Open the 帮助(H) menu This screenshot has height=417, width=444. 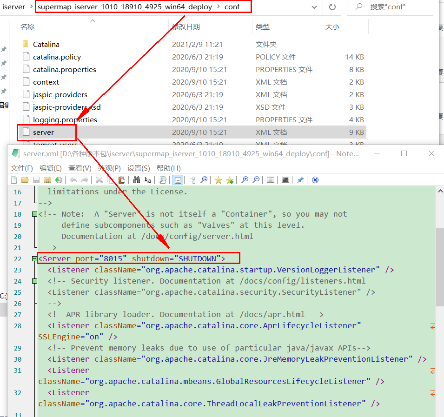(169, 168)
